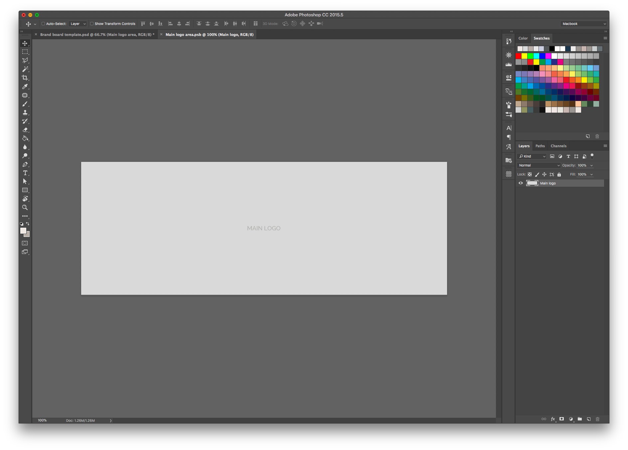Screen dimensions: 628x450
Task: Select the Zoom tool
Action: point(25,207)
